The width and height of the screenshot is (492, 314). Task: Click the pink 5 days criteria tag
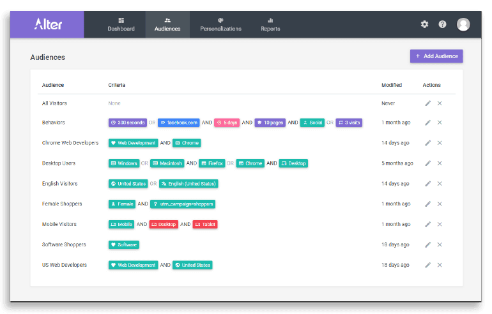[227, 123]
